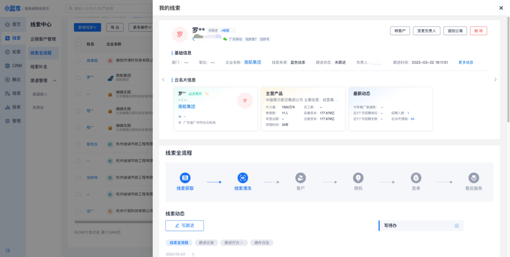Click the plus icon beside 写待办

[457, 226]
